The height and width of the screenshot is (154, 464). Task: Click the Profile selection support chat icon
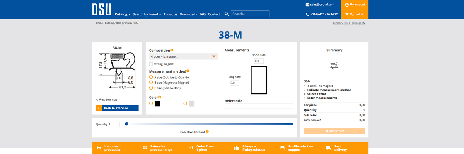[x=283, y=148]
